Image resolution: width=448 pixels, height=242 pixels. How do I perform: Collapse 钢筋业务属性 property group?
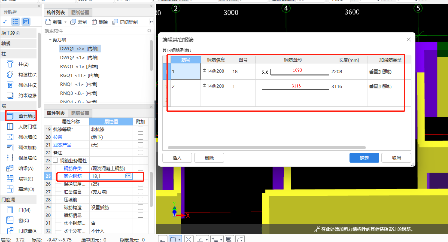click(x=55, y=160)
